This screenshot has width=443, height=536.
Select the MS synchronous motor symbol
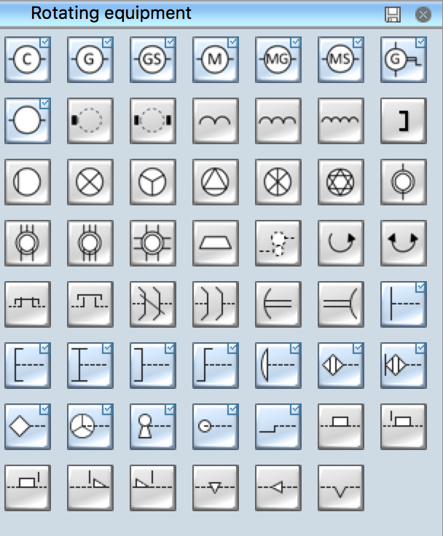[341, 60]
